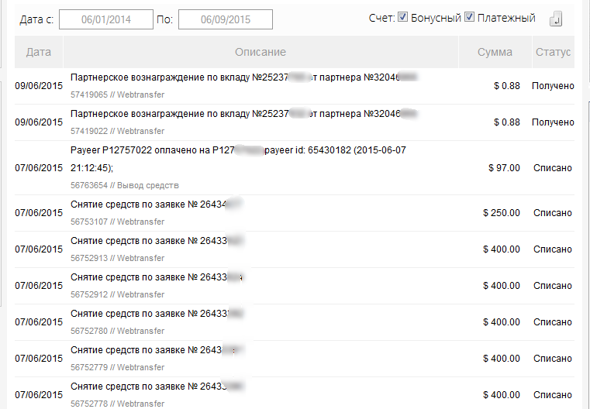Click the Статус column header
Screen dimensions: 590x409
pos(553,52)
